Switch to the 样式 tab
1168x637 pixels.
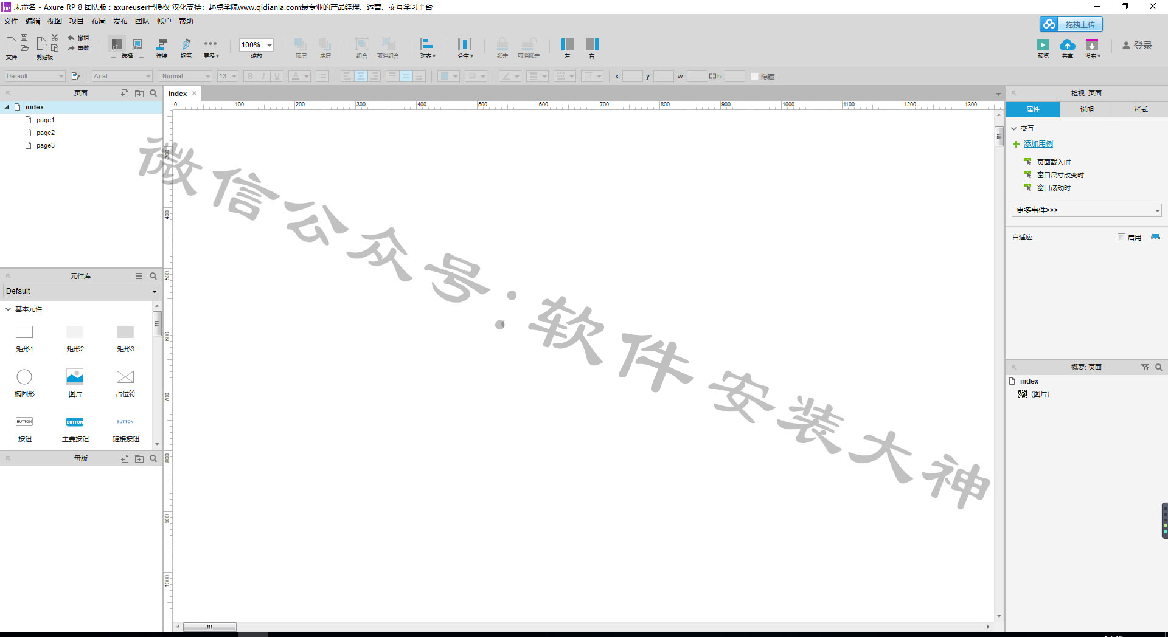pyautogui.click(x=1141, y=109)
